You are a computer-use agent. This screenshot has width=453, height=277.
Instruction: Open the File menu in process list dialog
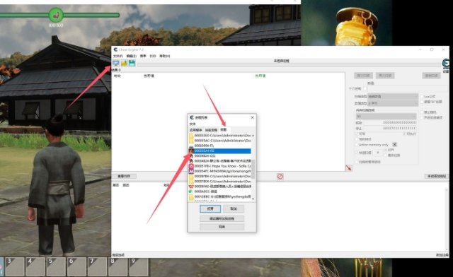[x=193, y=124]
